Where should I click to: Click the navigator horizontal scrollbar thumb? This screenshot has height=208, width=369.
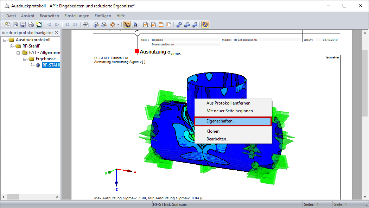click(13, 197)
